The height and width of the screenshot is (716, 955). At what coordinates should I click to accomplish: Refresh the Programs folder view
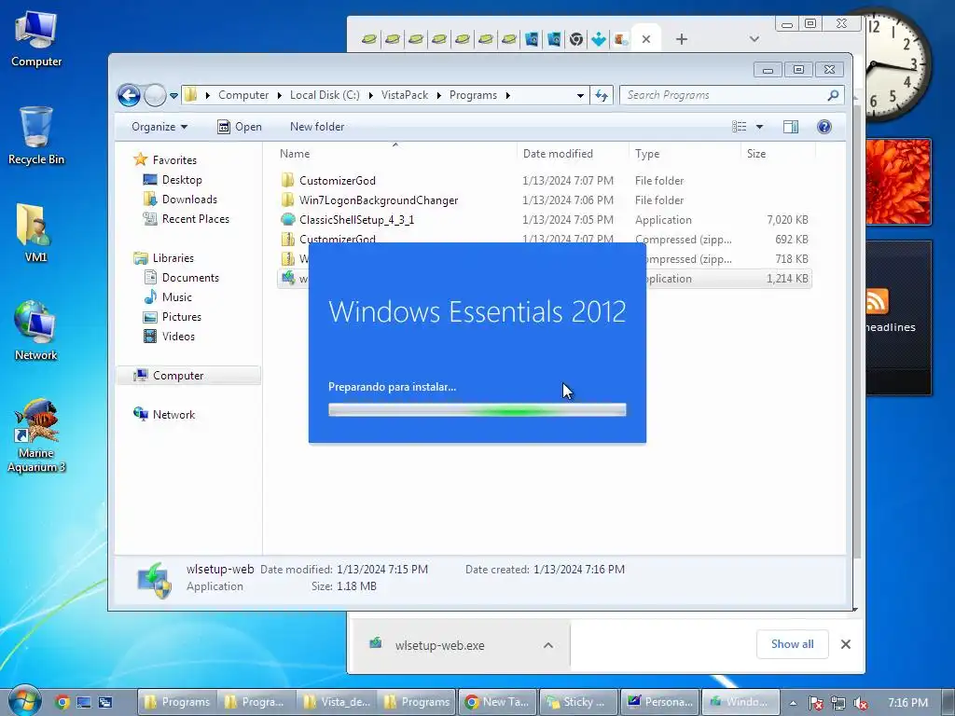602,95
